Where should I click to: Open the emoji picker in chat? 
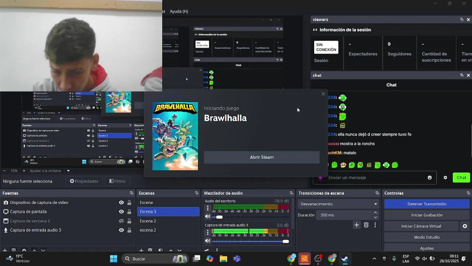pos(430,178)
